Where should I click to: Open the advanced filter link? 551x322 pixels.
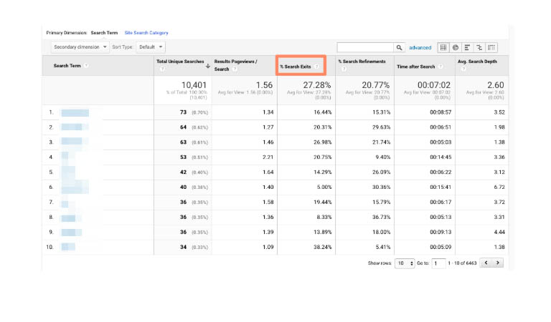coord(420,48)
